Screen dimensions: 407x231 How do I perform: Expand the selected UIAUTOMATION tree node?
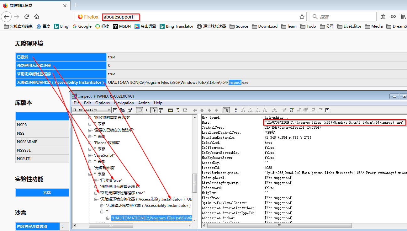(x=108, y=218)
